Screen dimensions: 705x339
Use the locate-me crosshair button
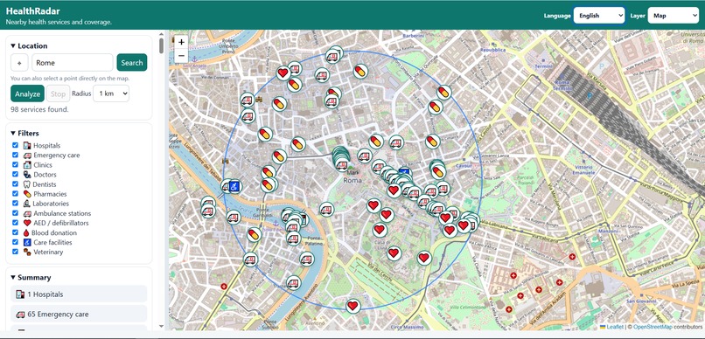pyautogui.click(x=19, y=63)
